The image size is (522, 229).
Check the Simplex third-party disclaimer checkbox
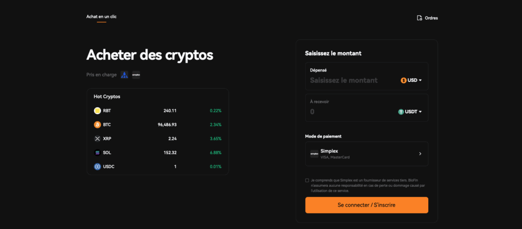coord(307,180)
